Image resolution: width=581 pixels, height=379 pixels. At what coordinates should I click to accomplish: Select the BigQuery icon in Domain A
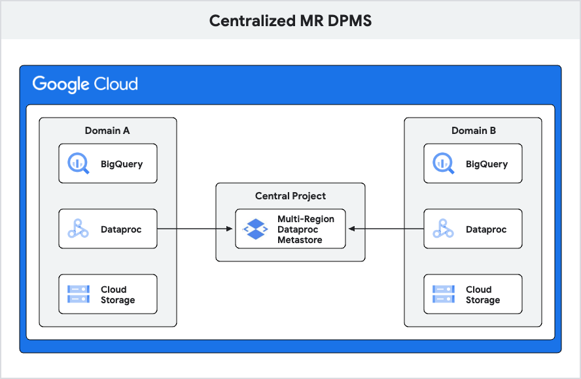77,163
